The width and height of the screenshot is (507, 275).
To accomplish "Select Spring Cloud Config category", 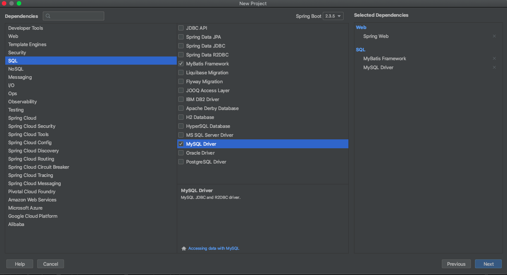I will pos(91,143).
